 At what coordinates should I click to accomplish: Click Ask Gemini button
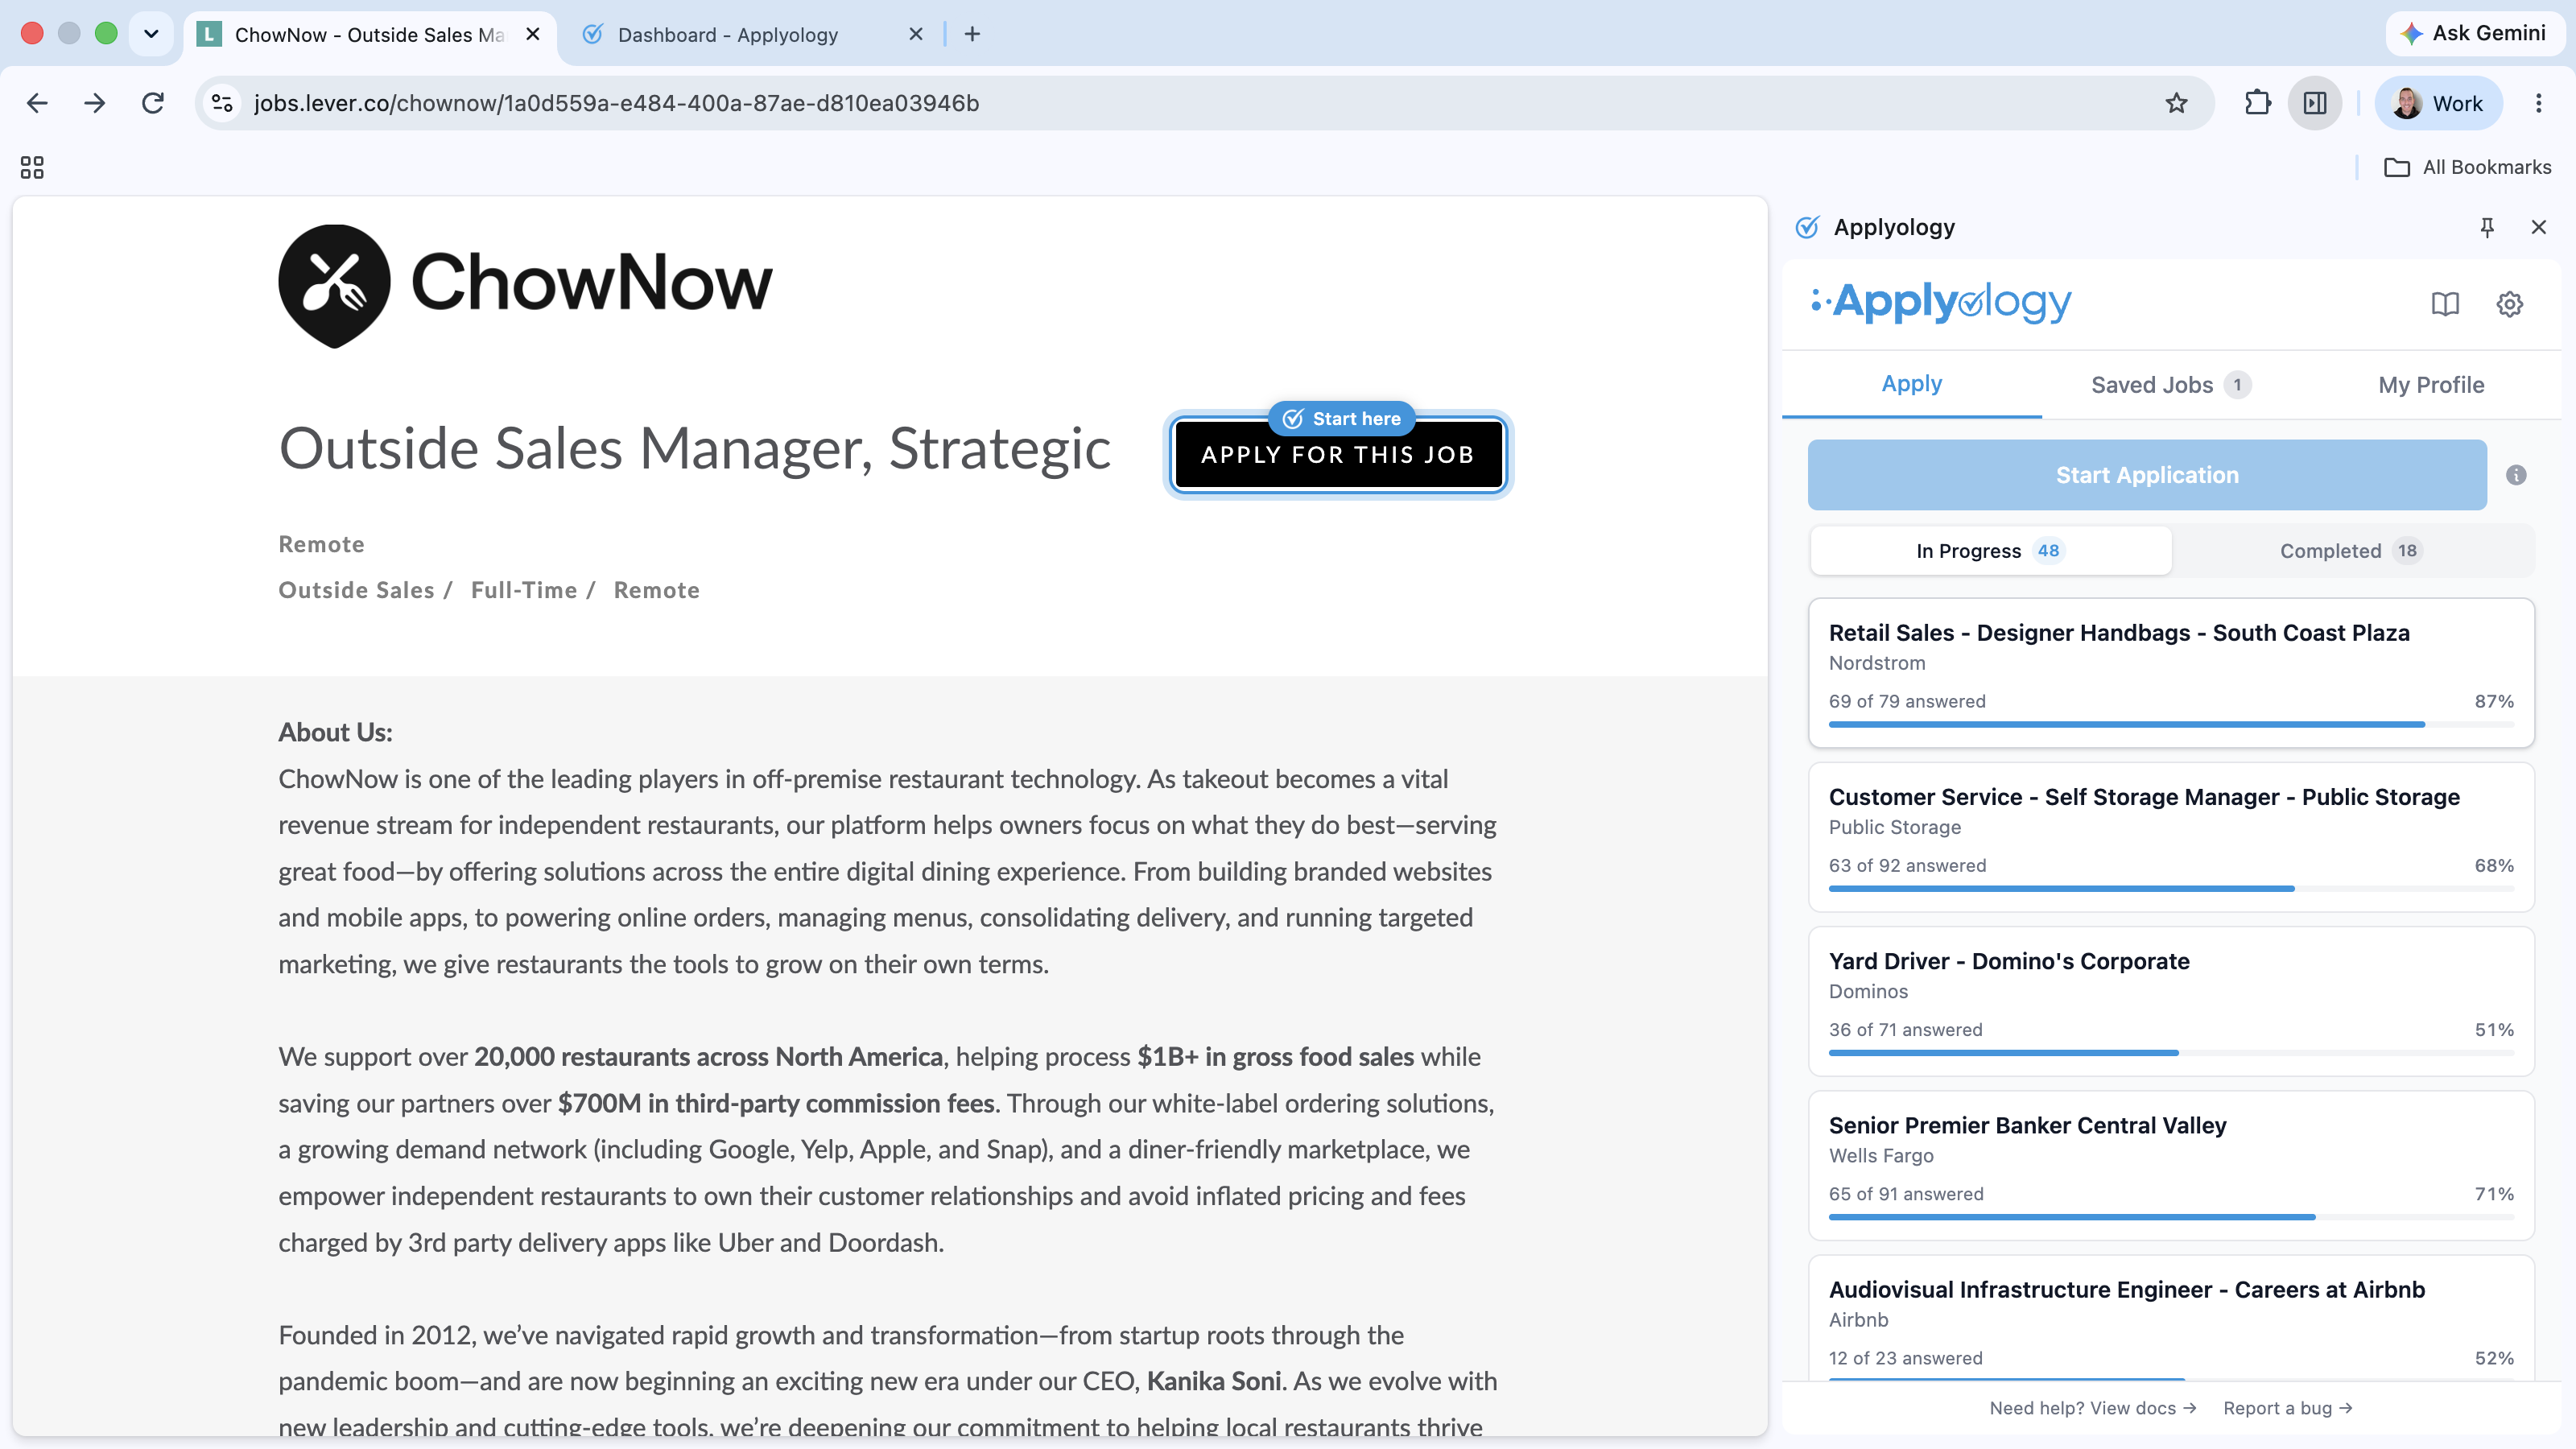tap(2474, 33)
